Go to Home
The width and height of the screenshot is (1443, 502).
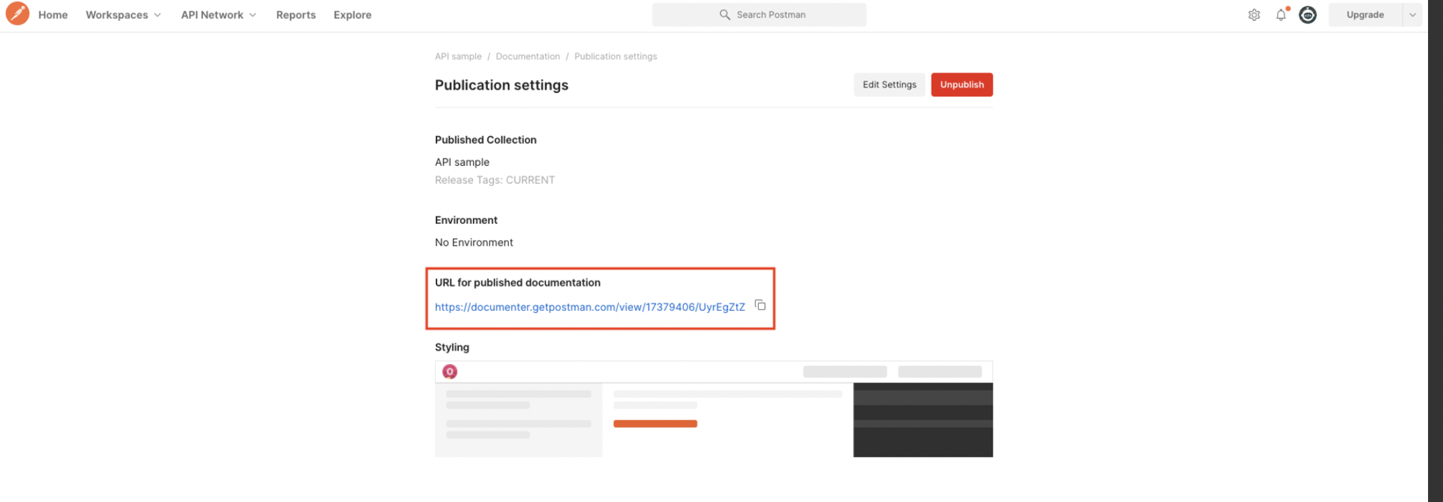pos(53,15)
